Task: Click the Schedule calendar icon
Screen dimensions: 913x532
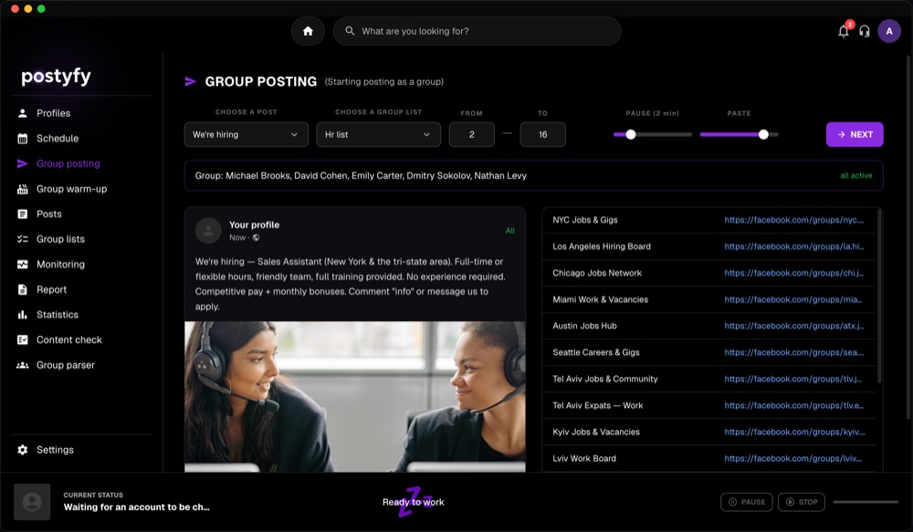Action: pyautogui.click(x=23, y=139)
